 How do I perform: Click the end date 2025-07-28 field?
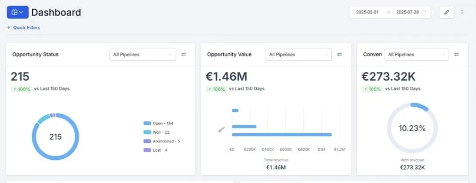click(x=407, y=12)
